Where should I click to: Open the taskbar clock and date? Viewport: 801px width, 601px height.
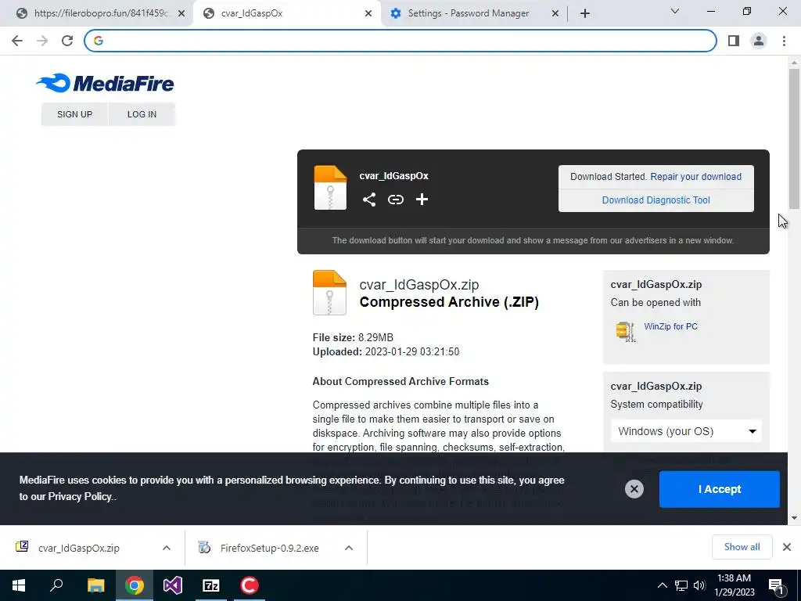tap(734, 585)
